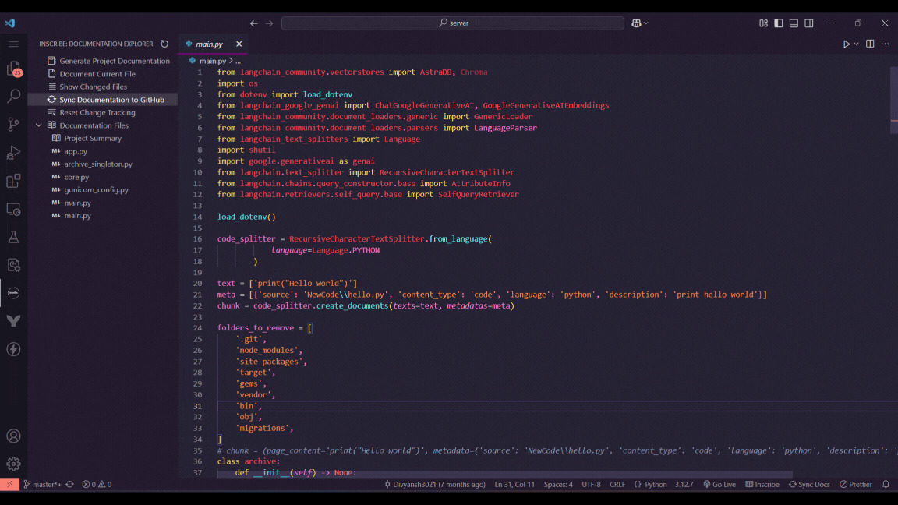The width and height of the screenshot is (898, 505).
Task: Refresh the Inscribe Documentation Explorer
Action: pos(164,44)
